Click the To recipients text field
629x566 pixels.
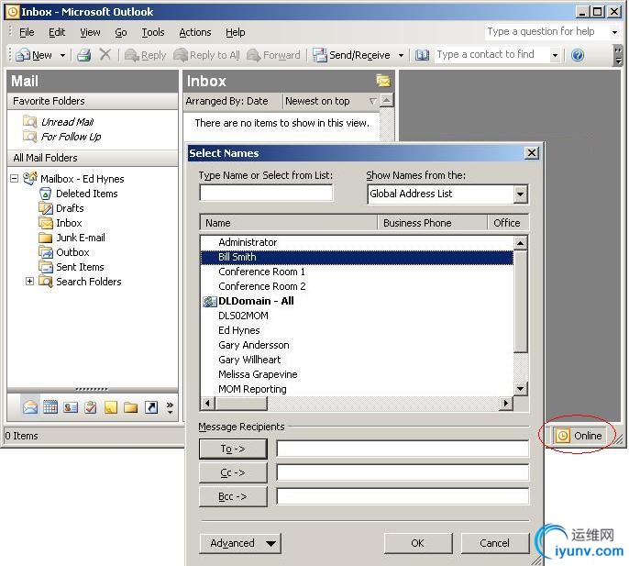pos(403,449)
